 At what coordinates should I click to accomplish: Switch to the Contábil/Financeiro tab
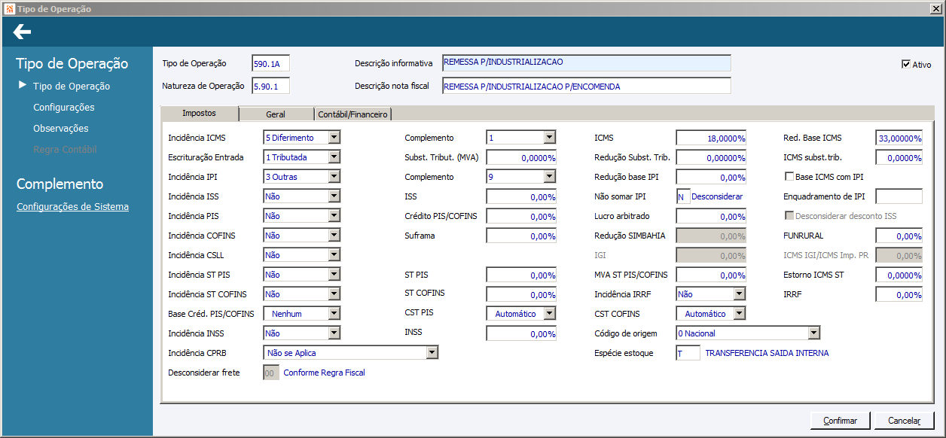tap(352, 114)
